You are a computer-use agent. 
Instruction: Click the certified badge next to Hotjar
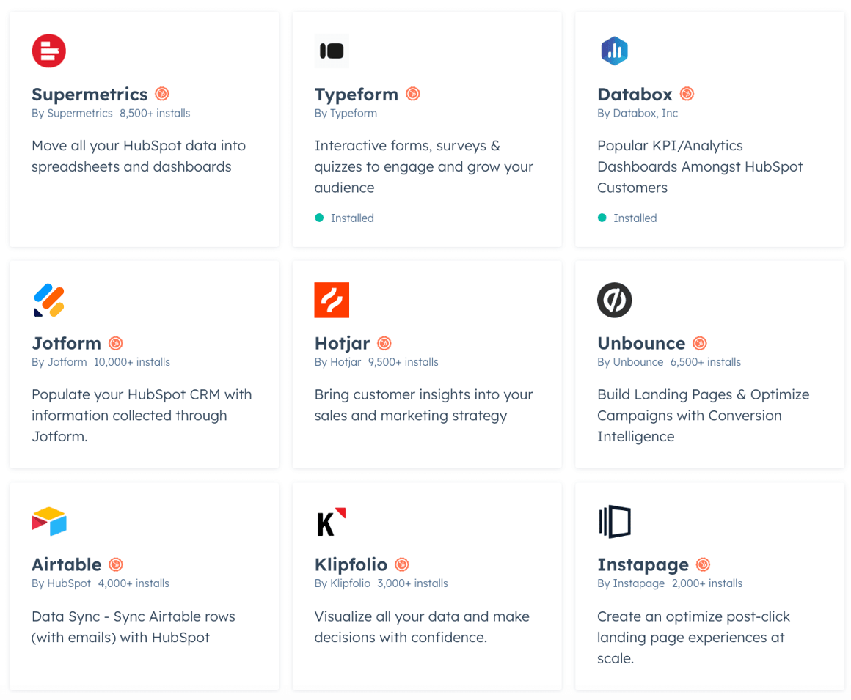point(384,343)
